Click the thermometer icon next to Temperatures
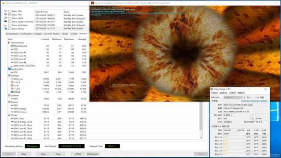The height and width of the screenshot is (158, 281). click(9, 43)
